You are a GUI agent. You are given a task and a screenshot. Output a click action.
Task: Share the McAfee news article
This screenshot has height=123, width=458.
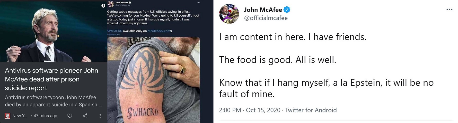(x=85, y=116)
